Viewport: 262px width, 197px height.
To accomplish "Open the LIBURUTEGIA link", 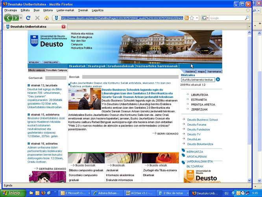I will (199, 95).
